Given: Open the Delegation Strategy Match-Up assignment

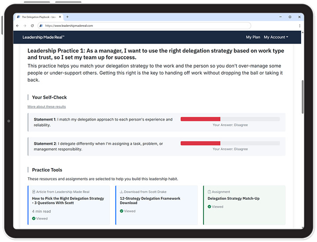Looking at the screenshot, I should (x=233, y=198).
